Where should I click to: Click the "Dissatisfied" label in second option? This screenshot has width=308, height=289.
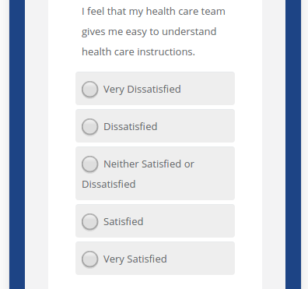coord(131,126)
